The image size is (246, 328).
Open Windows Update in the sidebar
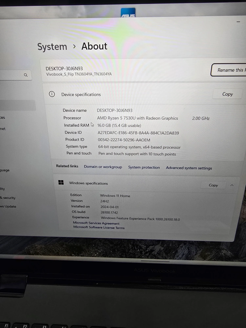pyautogui.click(x=8, y=206)
